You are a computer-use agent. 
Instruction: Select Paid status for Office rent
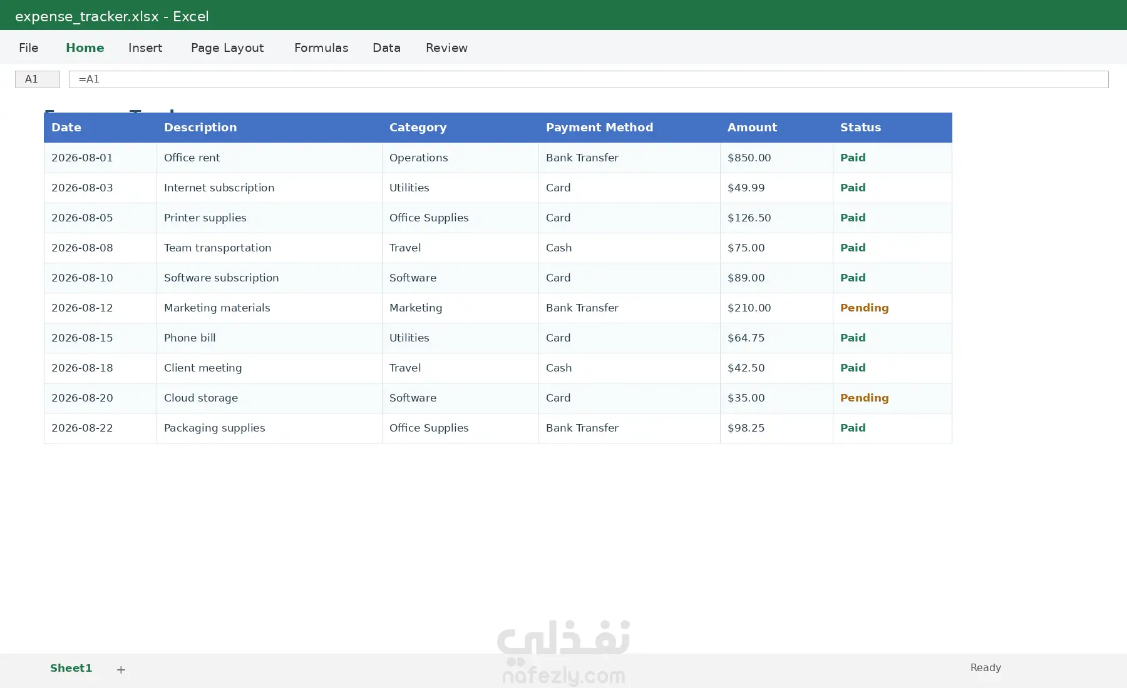click(892, 158)
